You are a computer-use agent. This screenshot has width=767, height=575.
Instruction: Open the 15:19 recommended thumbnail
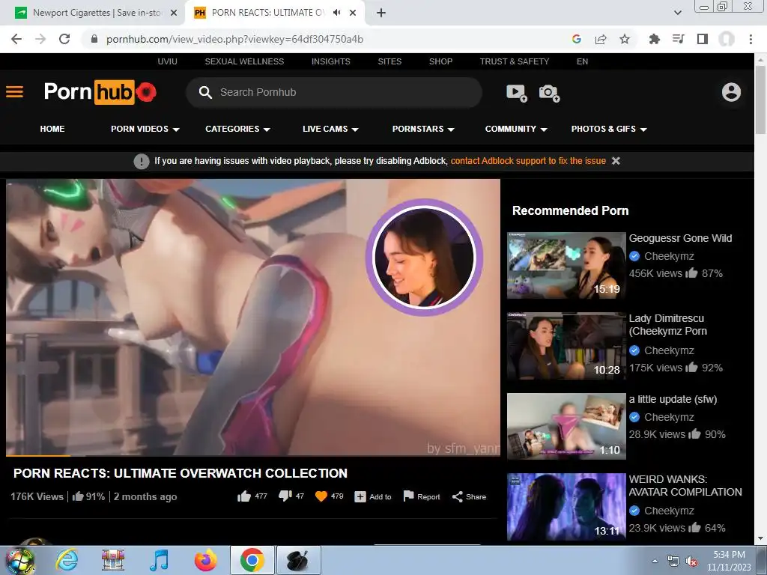566,265
